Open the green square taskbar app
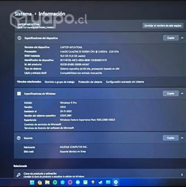Screen dimensions: 186x187 click(85, 182)
